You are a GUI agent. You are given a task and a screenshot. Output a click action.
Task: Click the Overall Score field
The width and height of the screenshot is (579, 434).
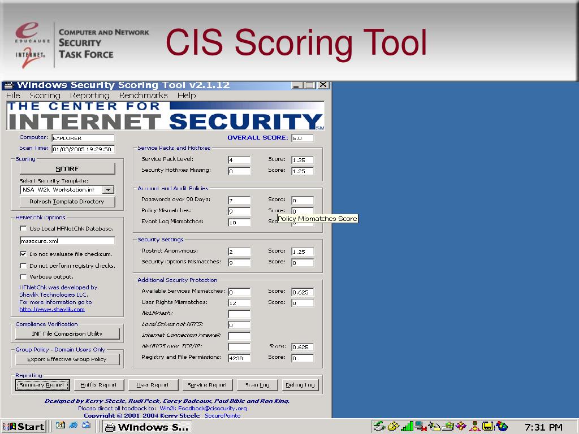[x=303, y=138]
